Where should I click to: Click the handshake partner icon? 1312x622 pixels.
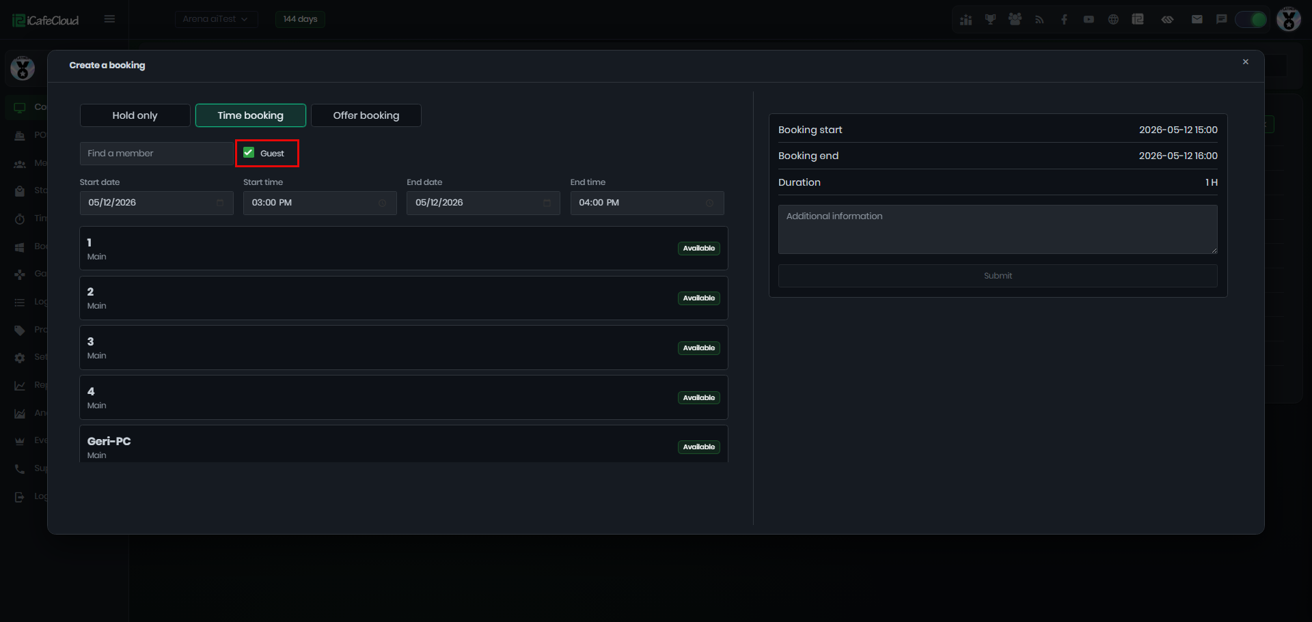pyautogui.click(x=1167, y=20)
